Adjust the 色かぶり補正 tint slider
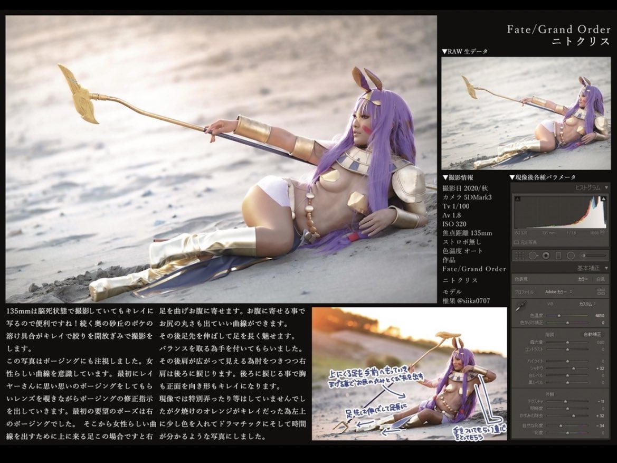 567,323
